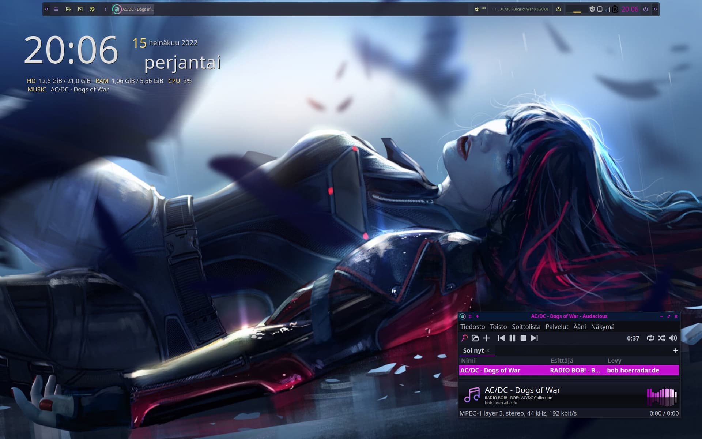Activate AC/DC - Dogs of... taskbar entry

133,9
